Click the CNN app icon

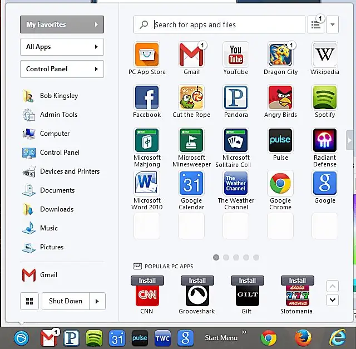(147, 296)
